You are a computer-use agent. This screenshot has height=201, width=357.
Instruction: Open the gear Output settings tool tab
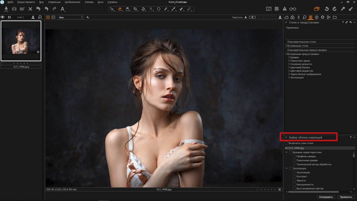click(x=323, y=17)
